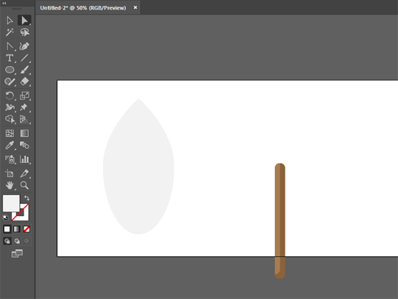The height and width of the screenshot is (299, 398).
Task: Switch paint type to Gradient button
Action: tap(17, 229)
